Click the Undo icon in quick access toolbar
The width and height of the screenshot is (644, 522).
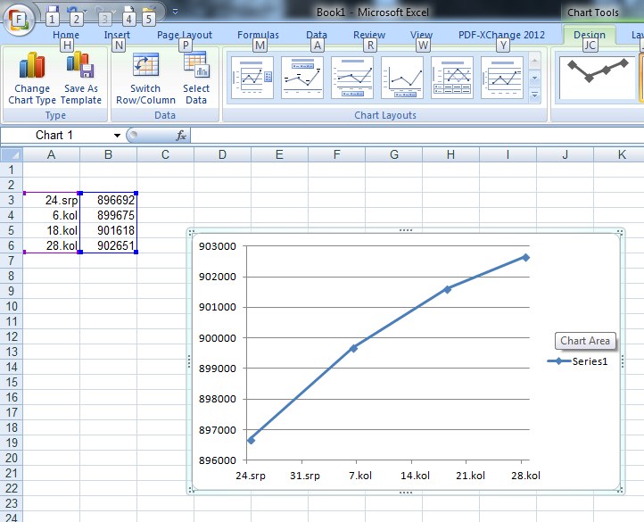pyautogui.click(x=72, y=11)
